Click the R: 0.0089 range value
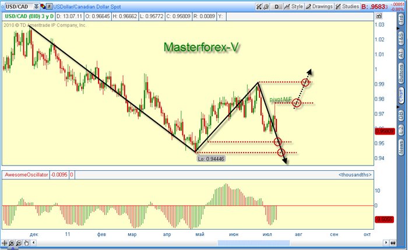 pos(204,16)
